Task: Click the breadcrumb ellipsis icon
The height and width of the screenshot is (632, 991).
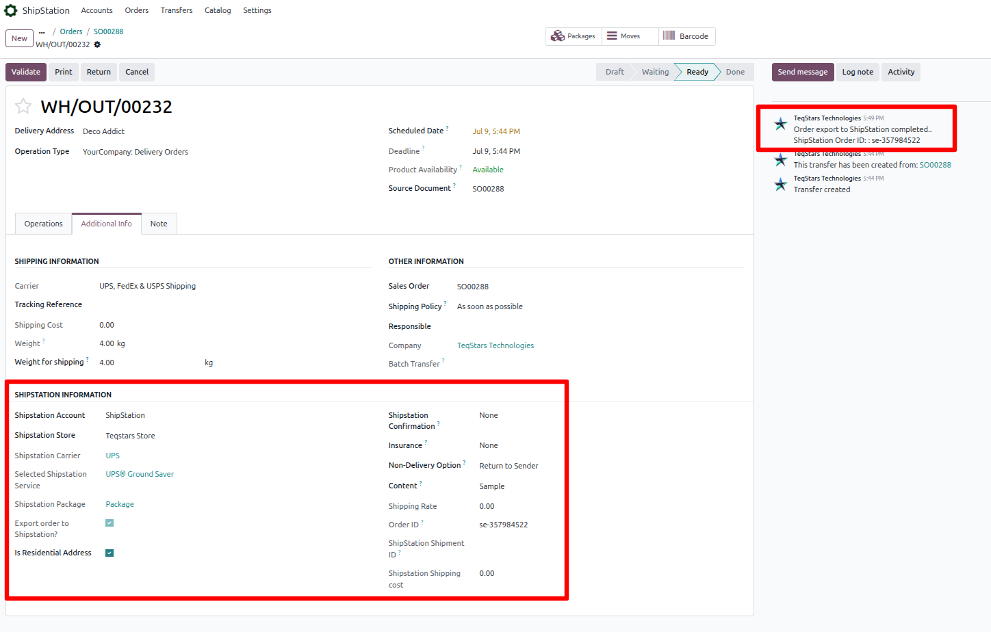Action: pyautogui.click(x=42, y=32)
